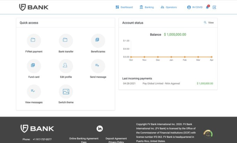
Task: Open the Banking menu item
Action: point(147,7)
